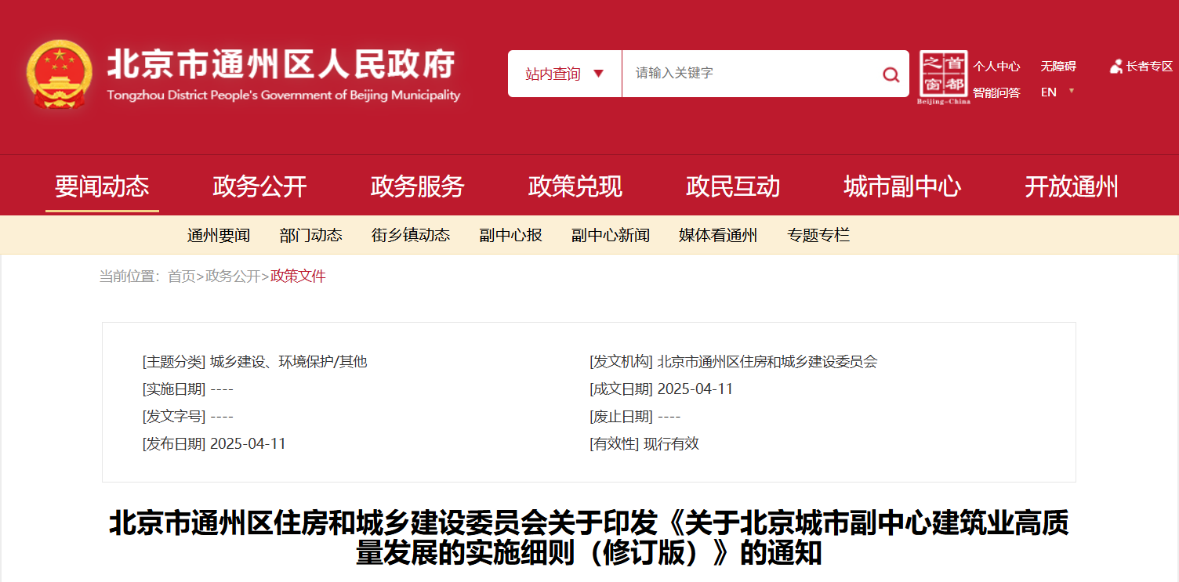Screen dimensions: 1179x582
Task: Click the national emblem logo
Action: tap(59, 74)
